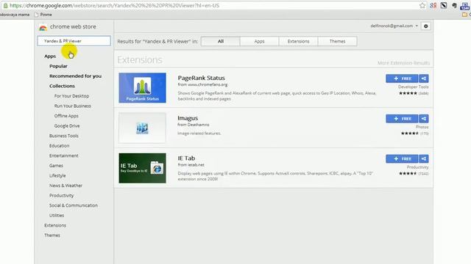This screenshot has width=471, height=264.
Task: Share the PageRank Status extension
Action: (x=424, y=78)
